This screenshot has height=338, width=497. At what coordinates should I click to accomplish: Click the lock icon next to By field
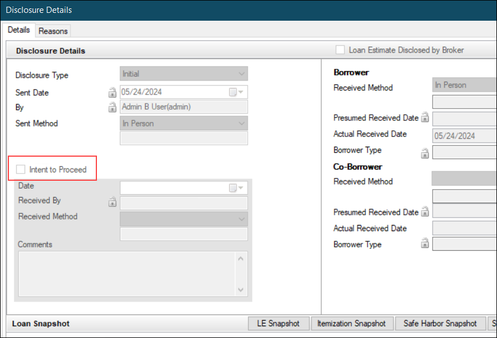coord(112,107)
